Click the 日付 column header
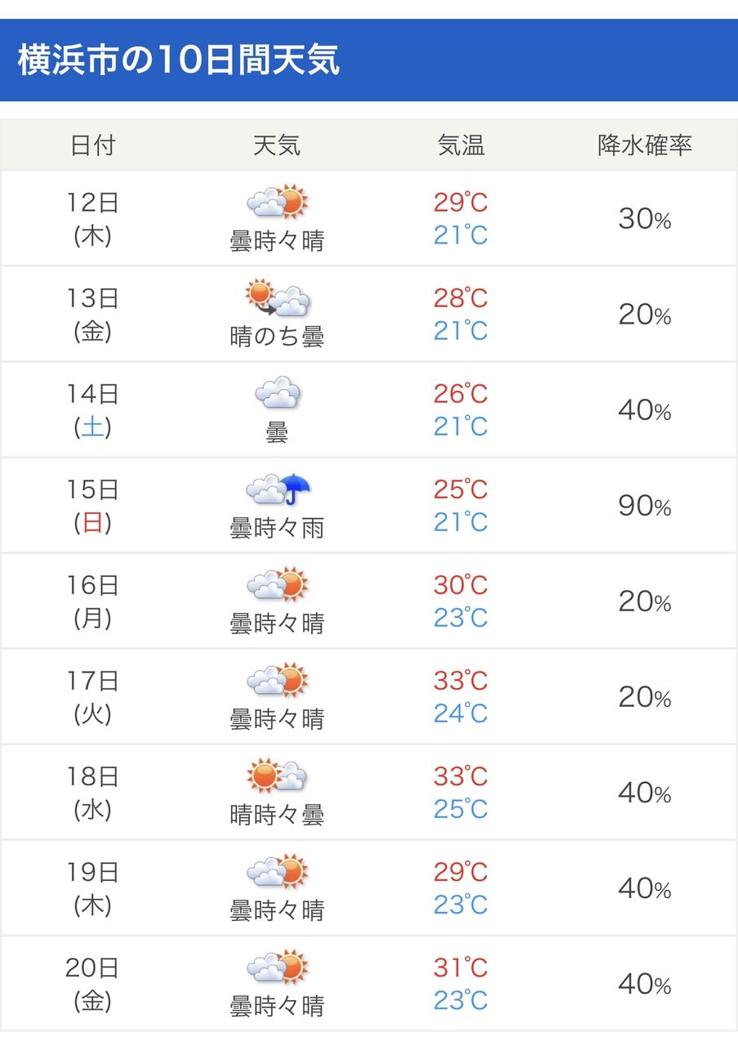The height and width of the screenshot is (1046, 738). (92, 145)
